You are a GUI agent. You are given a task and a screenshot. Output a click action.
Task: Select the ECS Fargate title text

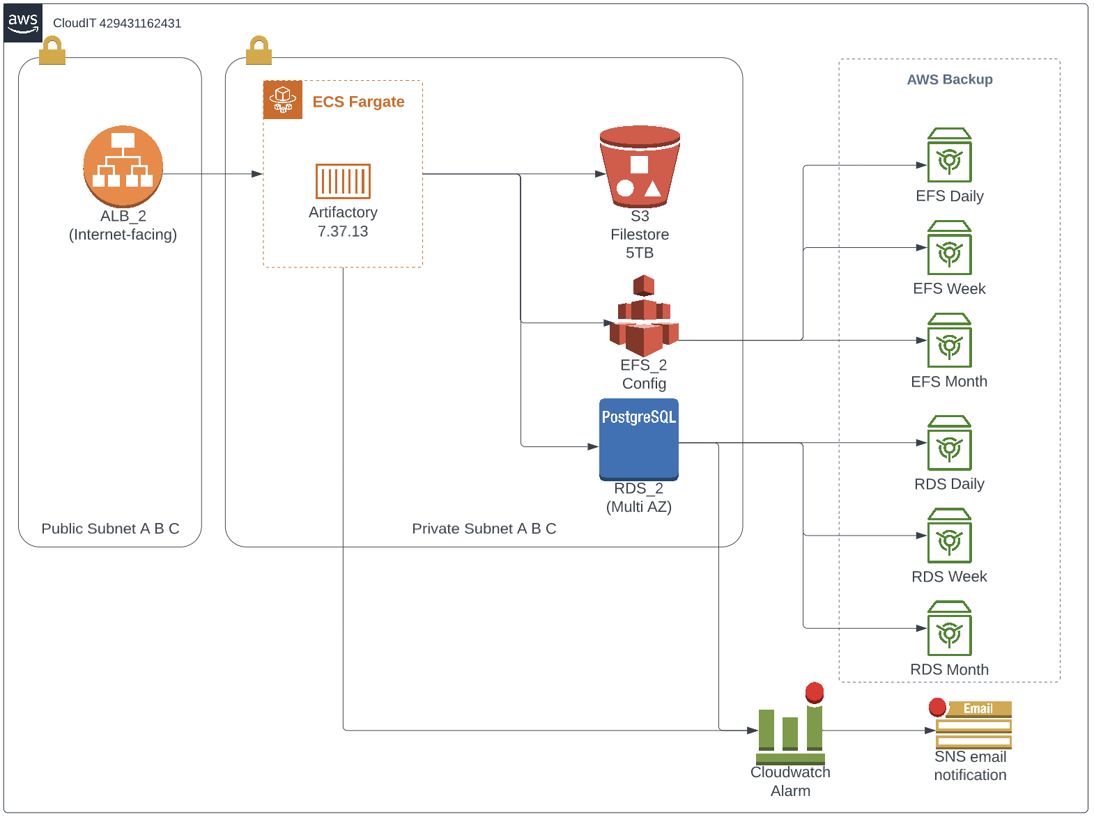(358, 102)
